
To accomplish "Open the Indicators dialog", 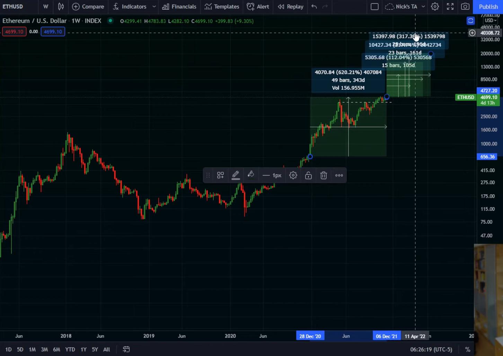I will [x=130, y=7].
